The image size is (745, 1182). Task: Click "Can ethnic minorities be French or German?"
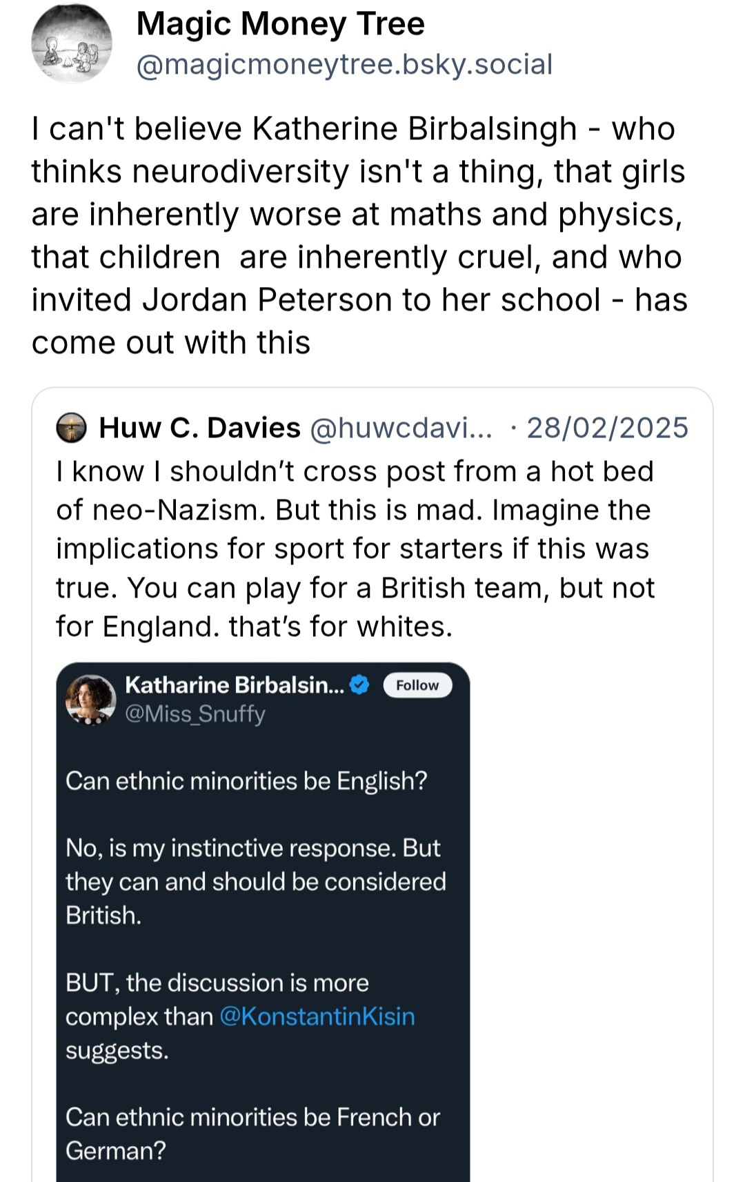(252, 1134)
